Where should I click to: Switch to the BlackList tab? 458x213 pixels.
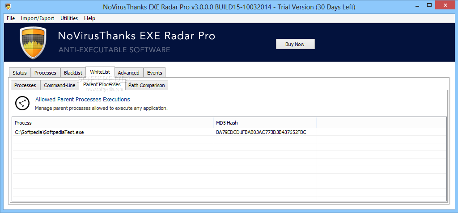(x=73, y=73)
